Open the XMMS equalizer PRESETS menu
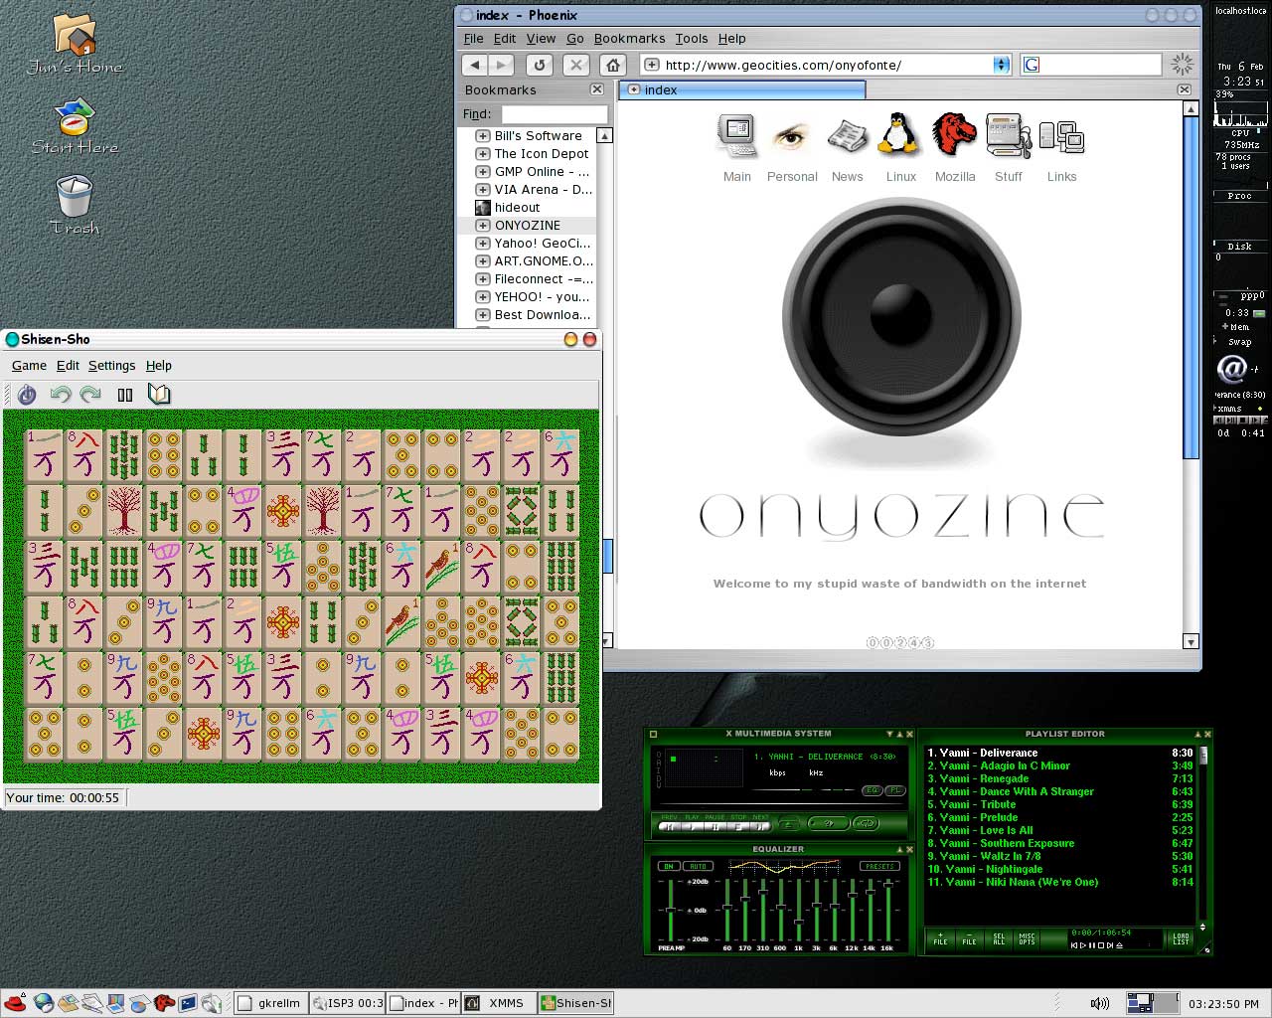The width and height of the screenshot is (1272, 1018). tap(879, 866)
